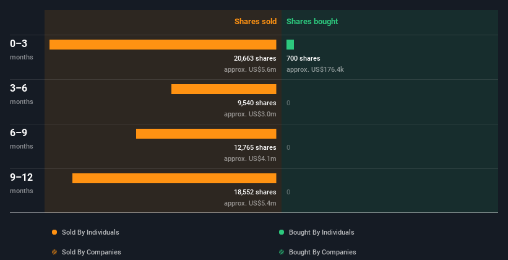The height and width of the screenshot is (260, 508).
Task: Click the 3–6 months row label
Action: pos(22,94)
